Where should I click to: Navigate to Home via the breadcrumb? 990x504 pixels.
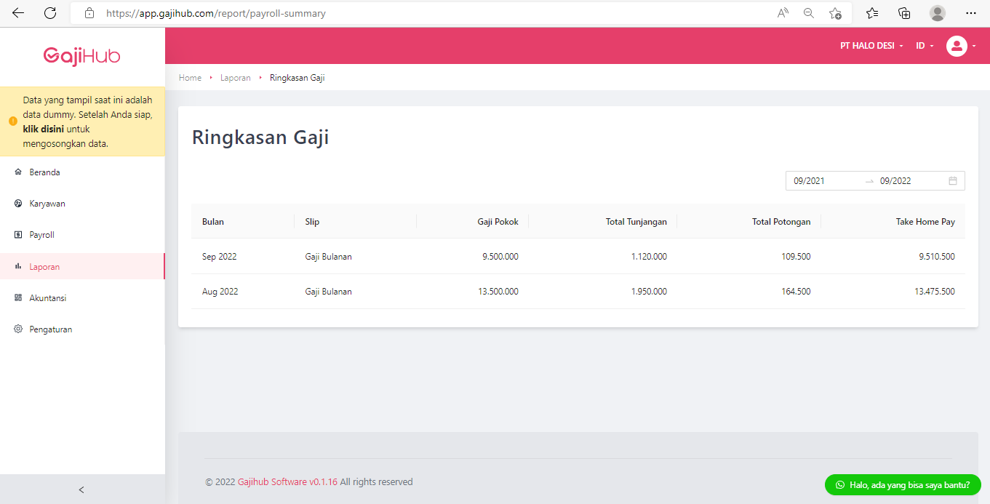click(x=190, y=77)
